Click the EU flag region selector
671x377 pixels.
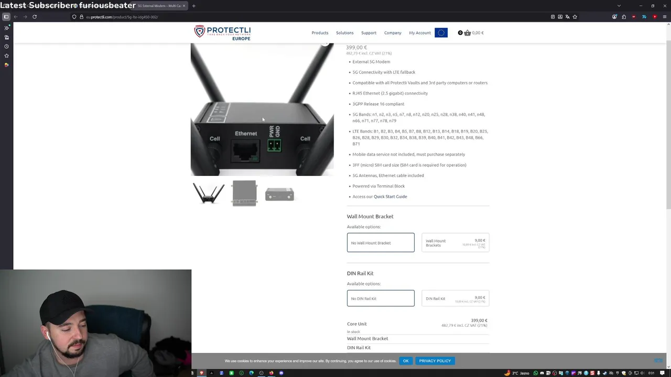pos(441,32)
